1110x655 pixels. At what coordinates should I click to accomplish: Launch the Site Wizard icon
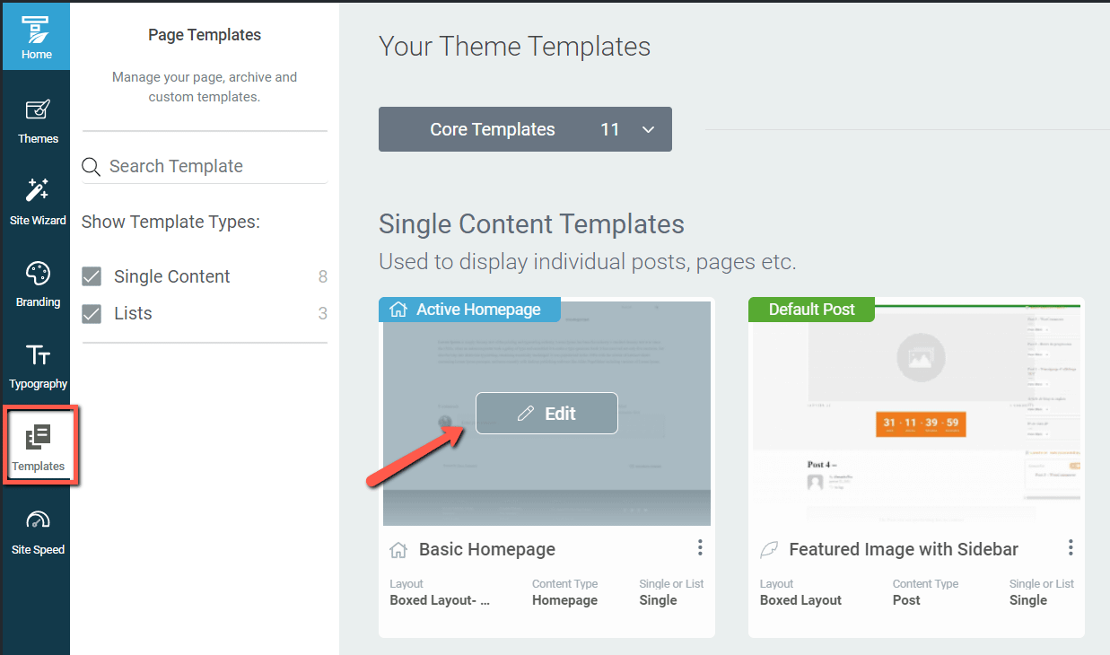tap(38, 202)
